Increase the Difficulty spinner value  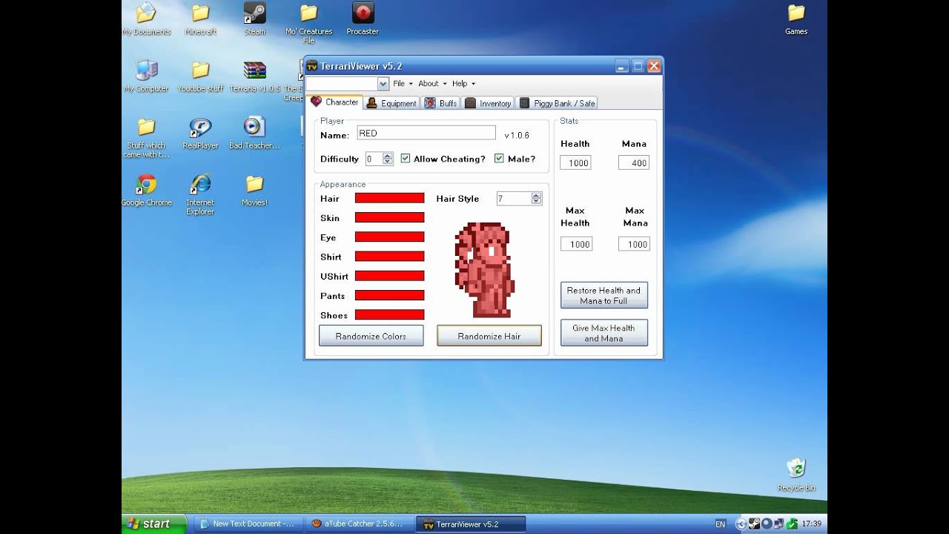tap(387, 156)
